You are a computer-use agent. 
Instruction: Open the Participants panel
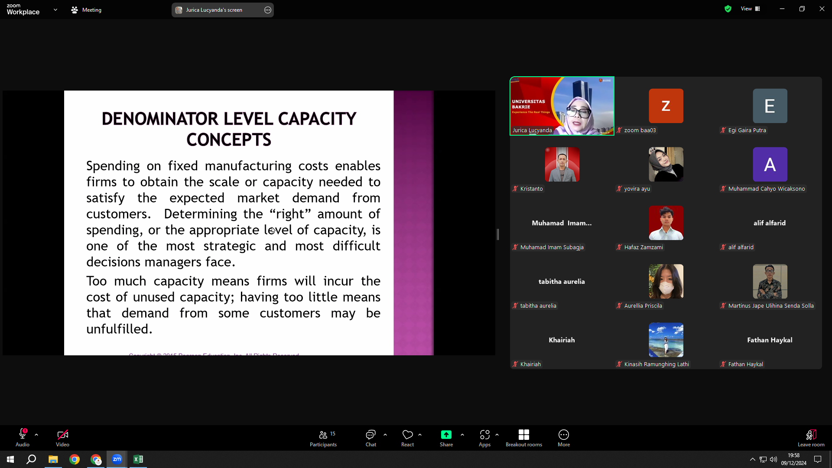click(x=323, y=438)
